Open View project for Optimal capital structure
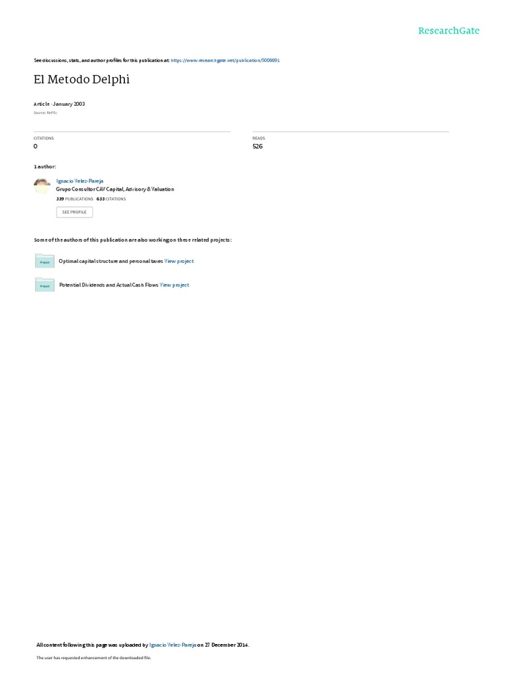 179,261
